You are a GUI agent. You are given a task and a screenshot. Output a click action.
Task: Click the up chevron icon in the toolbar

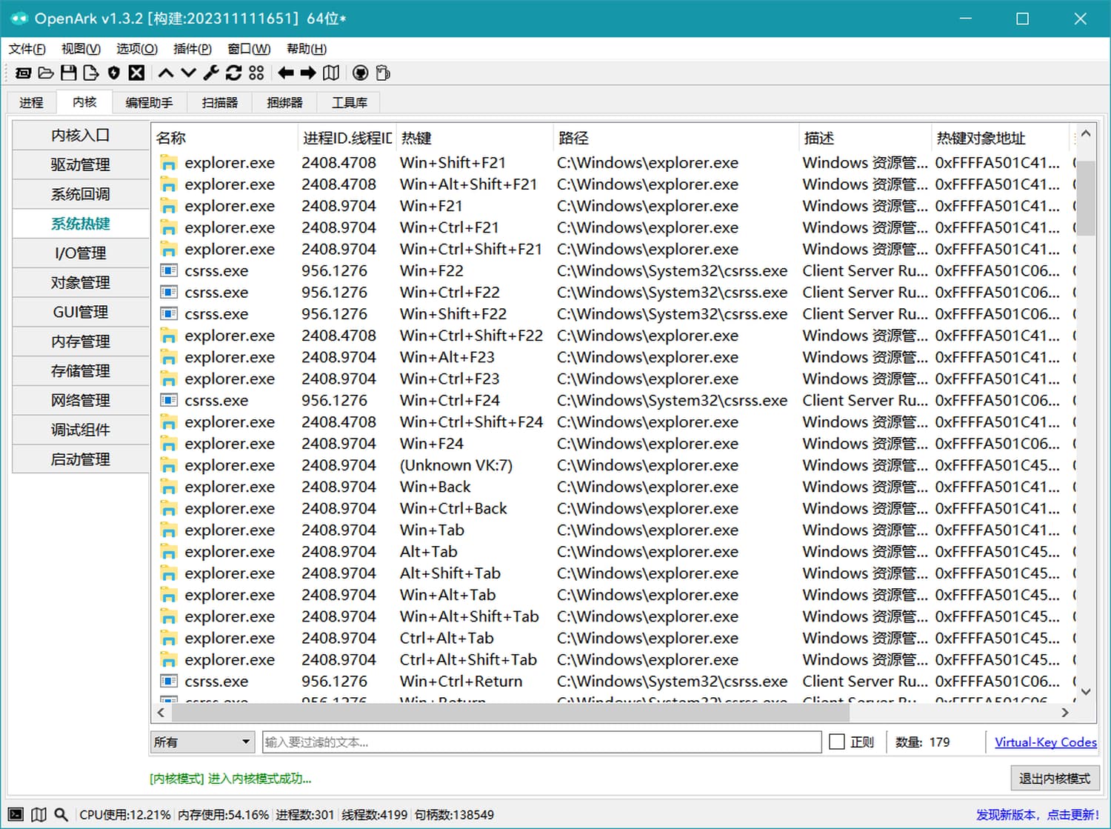[x=166, y=73]
